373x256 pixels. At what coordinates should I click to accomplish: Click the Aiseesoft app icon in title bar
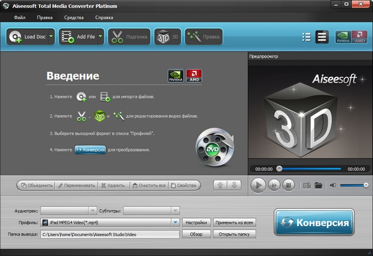pos(6,6)
